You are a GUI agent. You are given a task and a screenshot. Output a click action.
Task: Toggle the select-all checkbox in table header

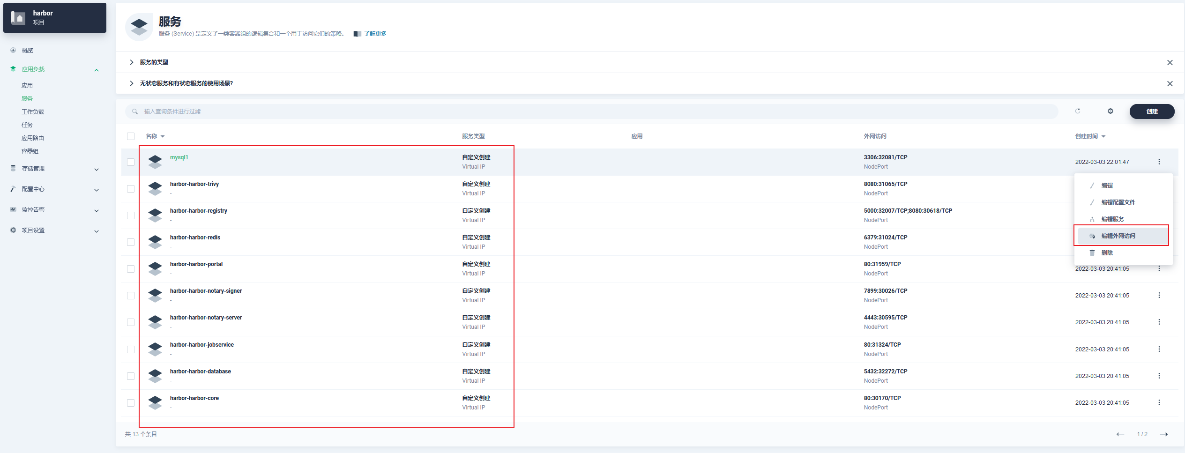(x=131, y=136)
